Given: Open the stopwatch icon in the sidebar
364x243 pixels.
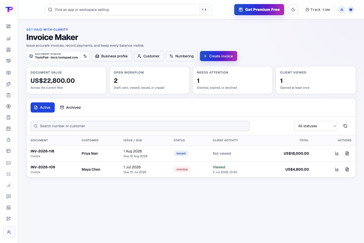Looking at the screenshot, I should pyautogui.click(x=8, y=140).
